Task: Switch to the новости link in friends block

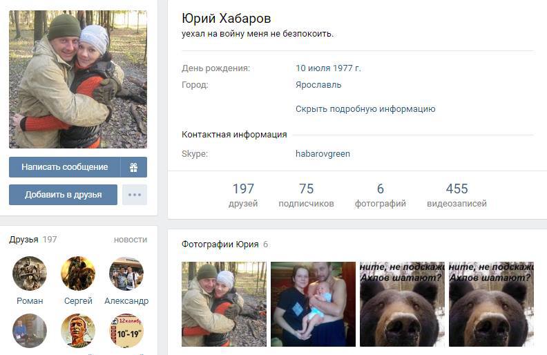Action: [x=131, y=240]
